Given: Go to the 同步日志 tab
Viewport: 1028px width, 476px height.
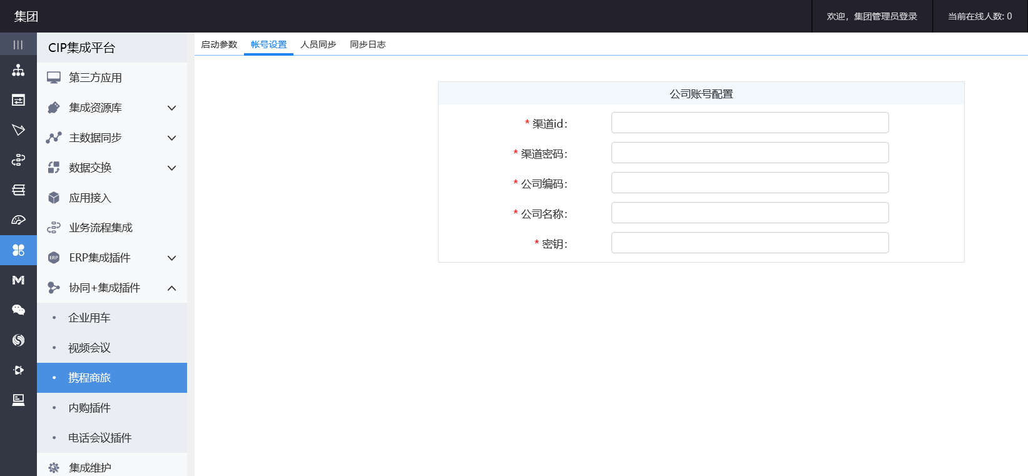Looking at the screenshot, I should (367, 44).
